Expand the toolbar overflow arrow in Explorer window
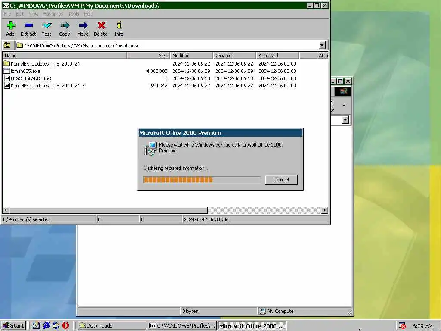The image size is (441, 331). coord(344,106)
